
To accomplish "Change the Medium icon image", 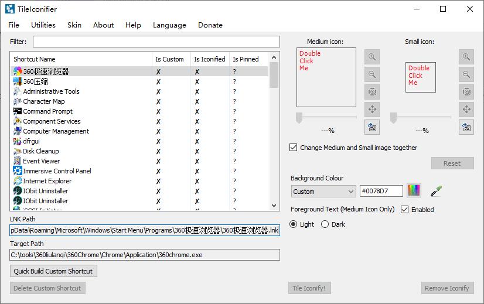I will [x=372, y=127].
